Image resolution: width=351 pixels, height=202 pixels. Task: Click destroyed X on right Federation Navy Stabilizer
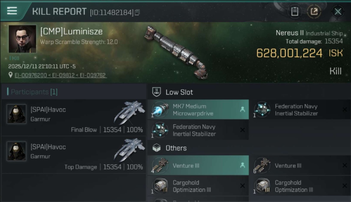[345, 110]
